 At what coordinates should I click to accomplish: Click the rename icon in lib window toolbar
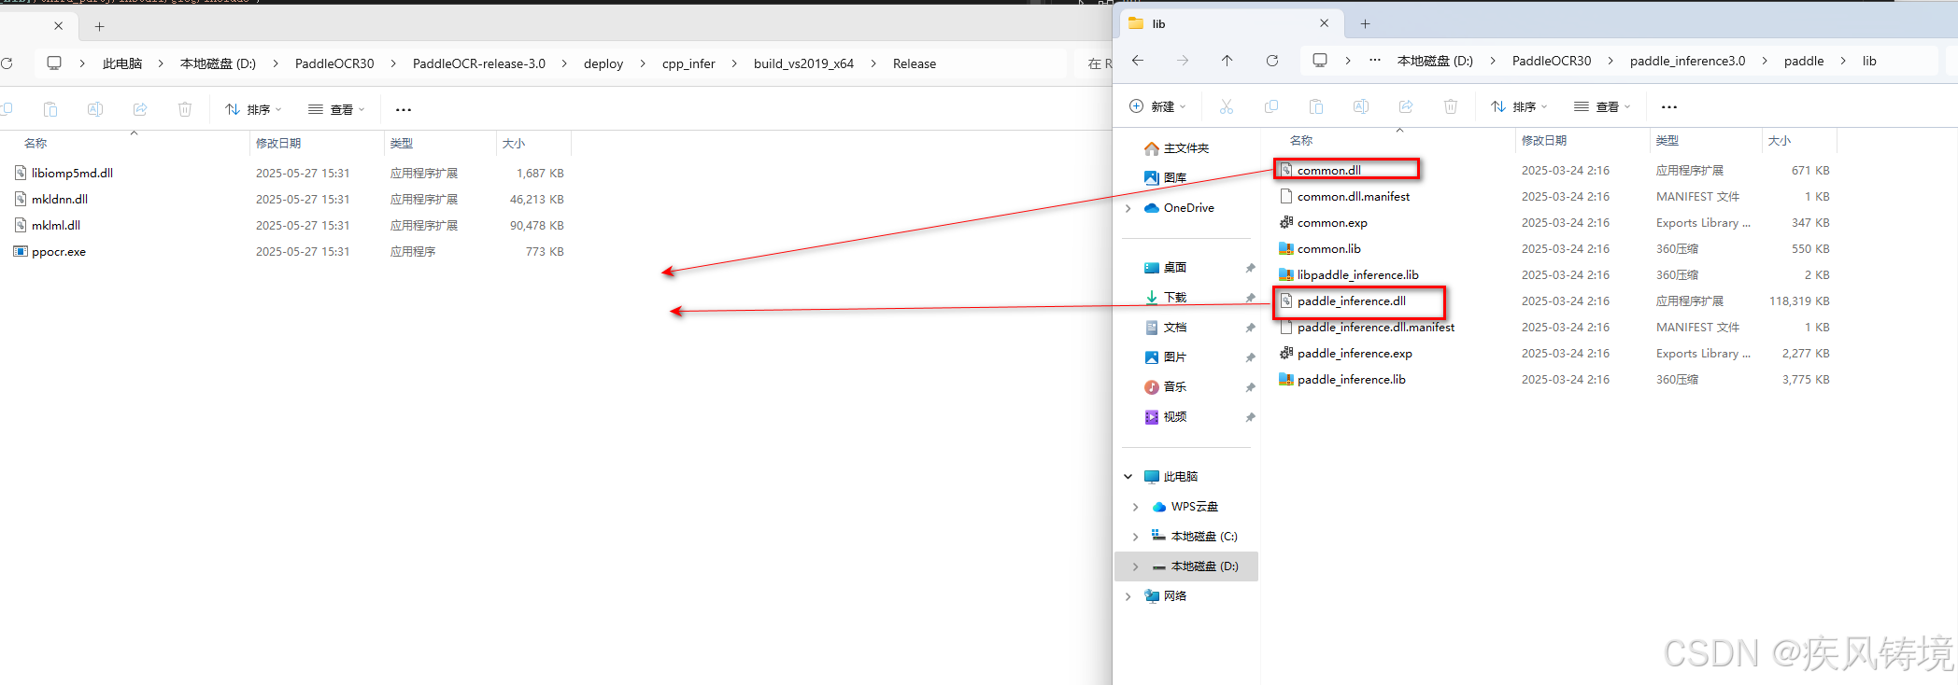pos(1360,107)
